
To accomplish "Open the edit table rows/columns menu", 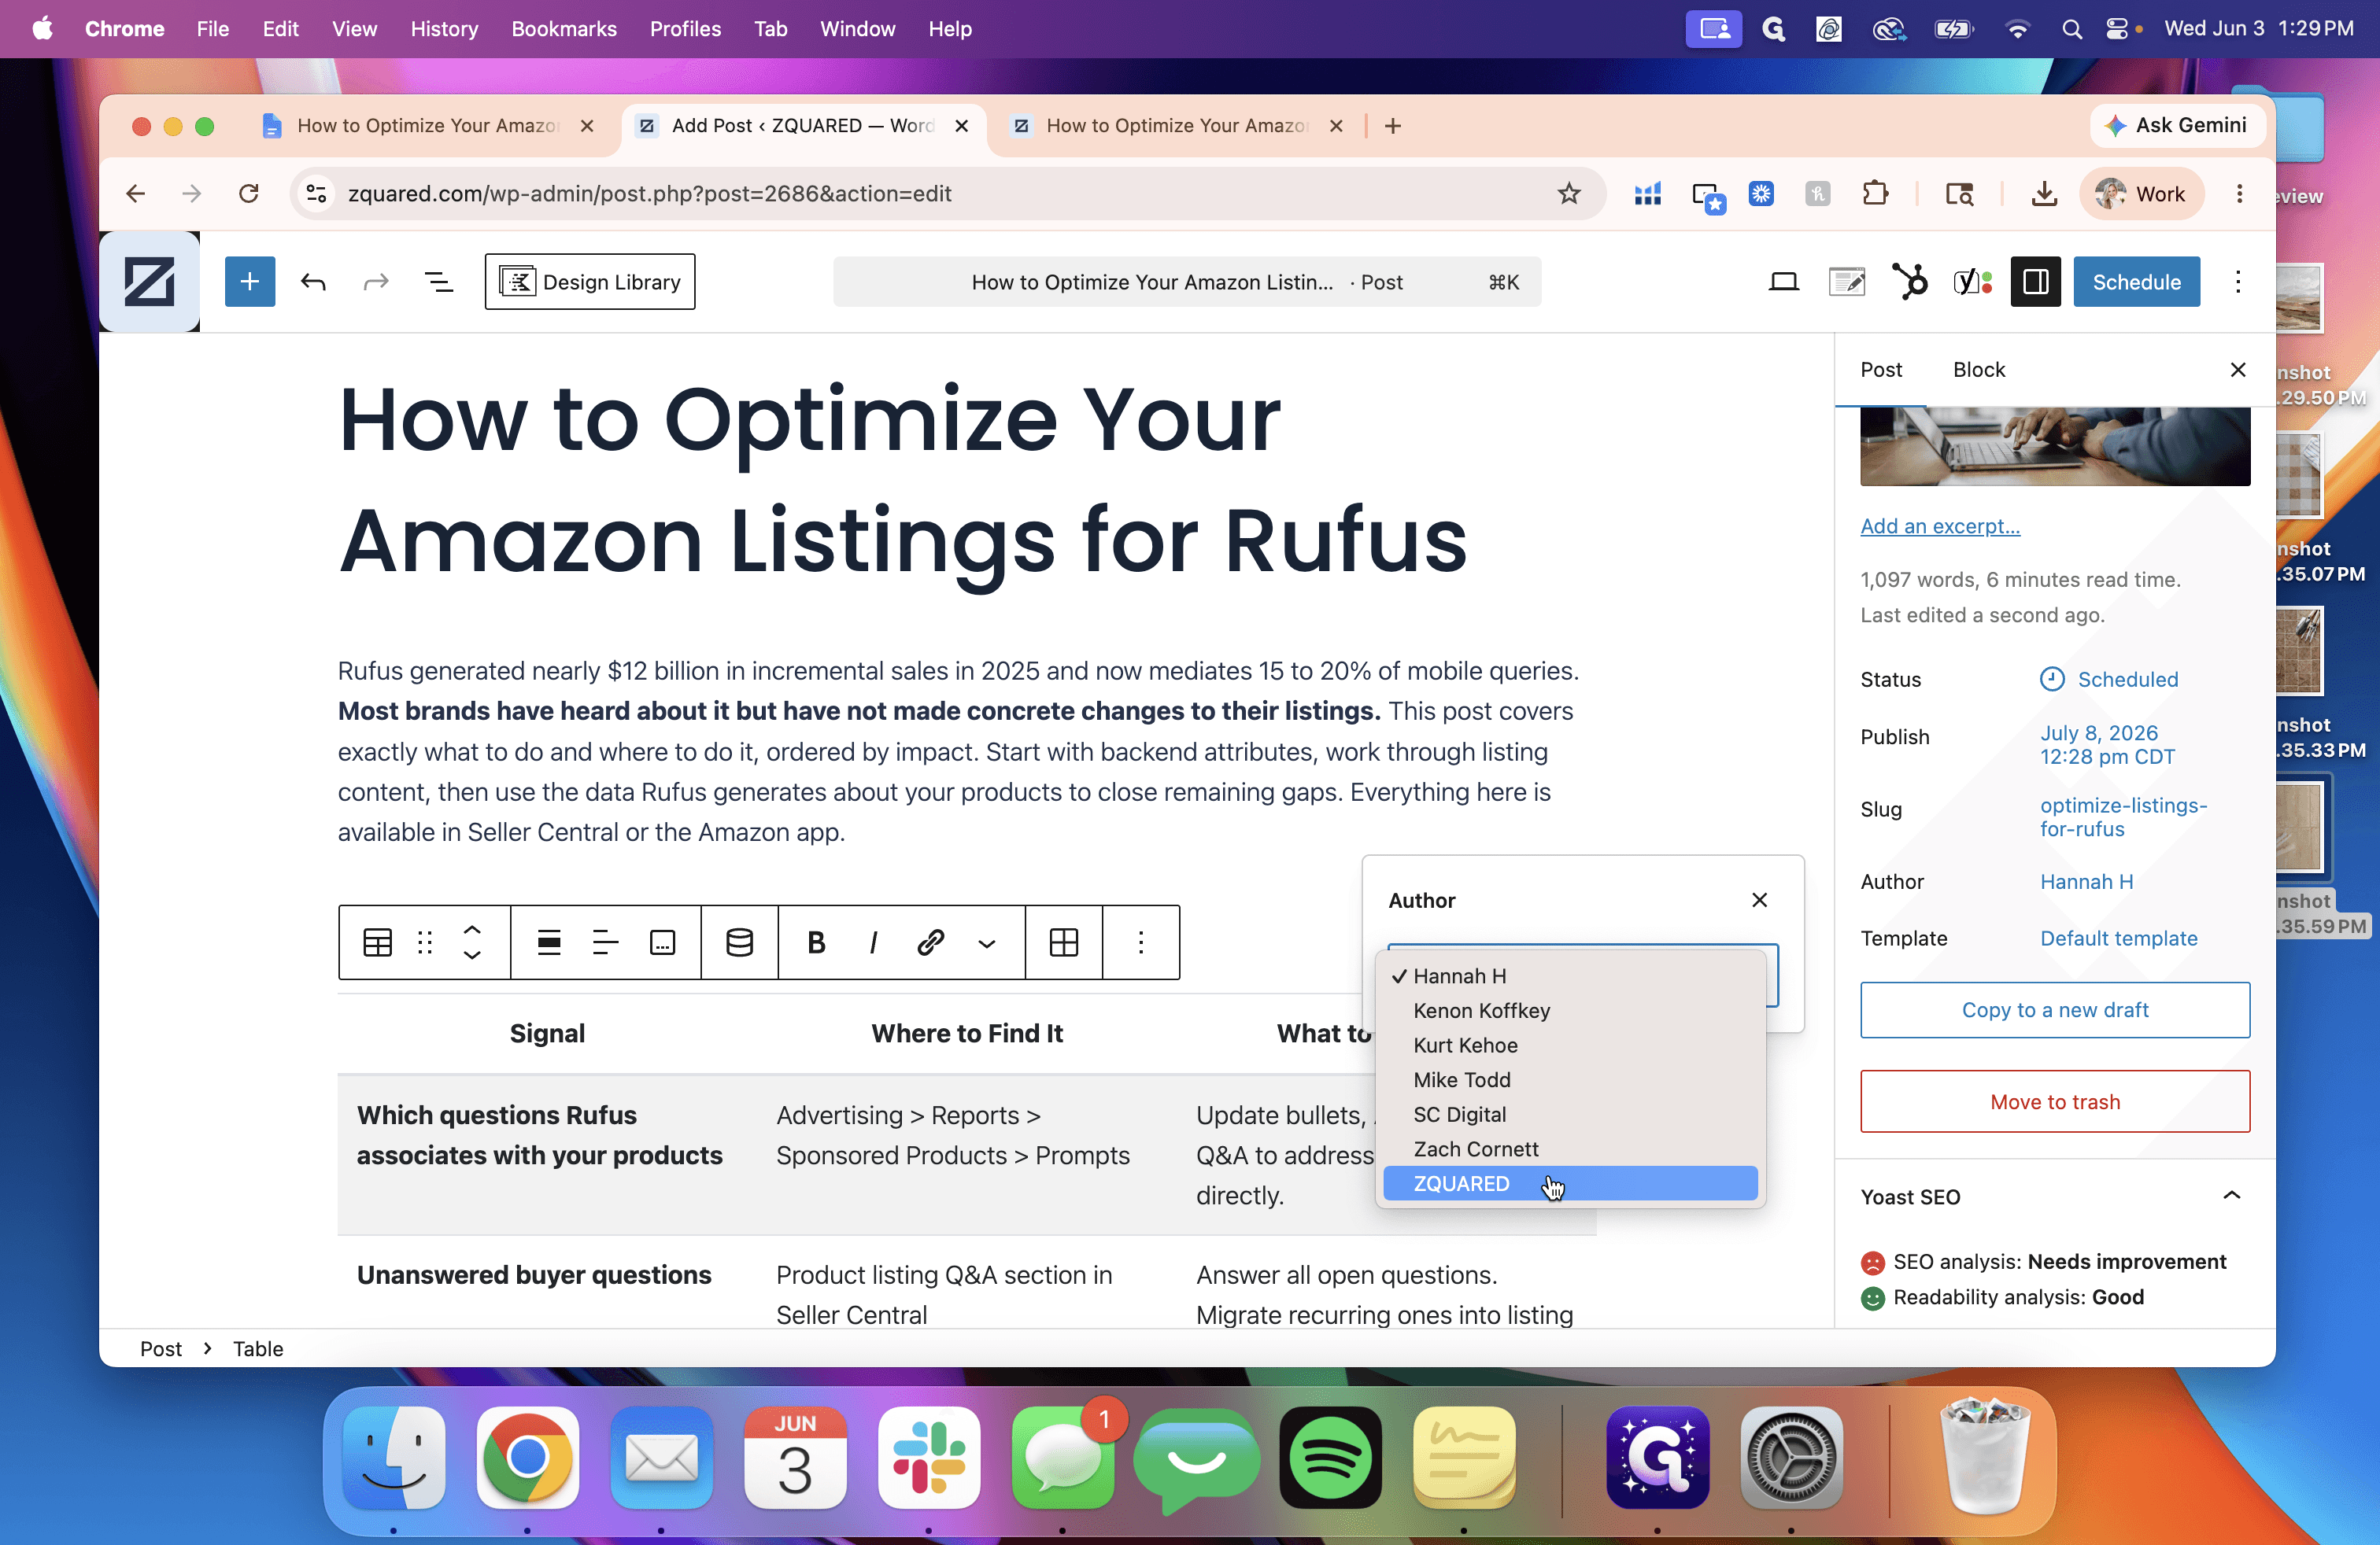I will (x=1064, y=942).
